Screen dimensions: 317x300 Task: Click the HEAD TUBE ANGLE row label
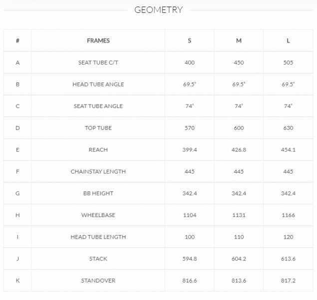click(x=98, y=84)
